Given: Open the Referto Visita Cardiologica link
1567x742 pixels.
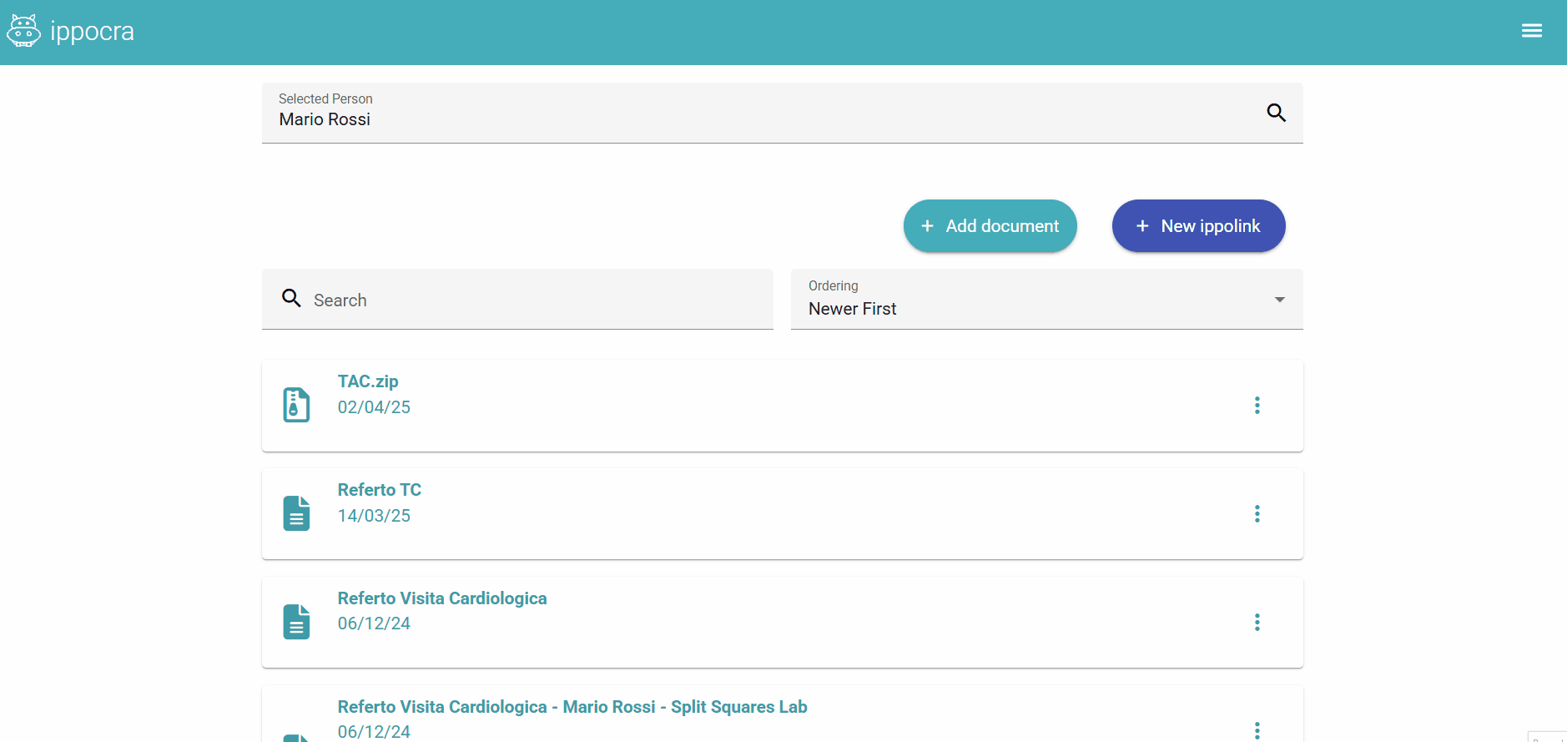Looking at the screenshot, I should click(442, 598).
